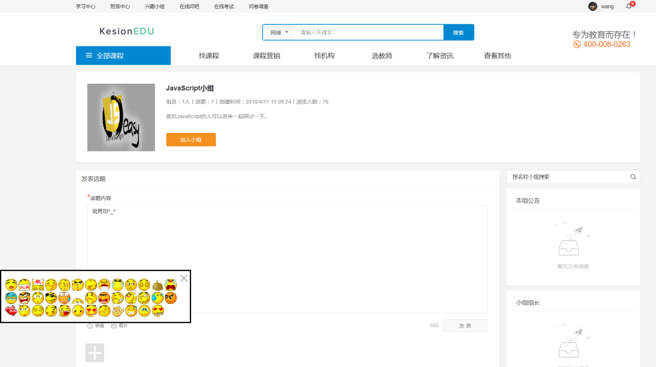Click the gray plus icon below the editor
656x367 pixels.
point(94,352)
